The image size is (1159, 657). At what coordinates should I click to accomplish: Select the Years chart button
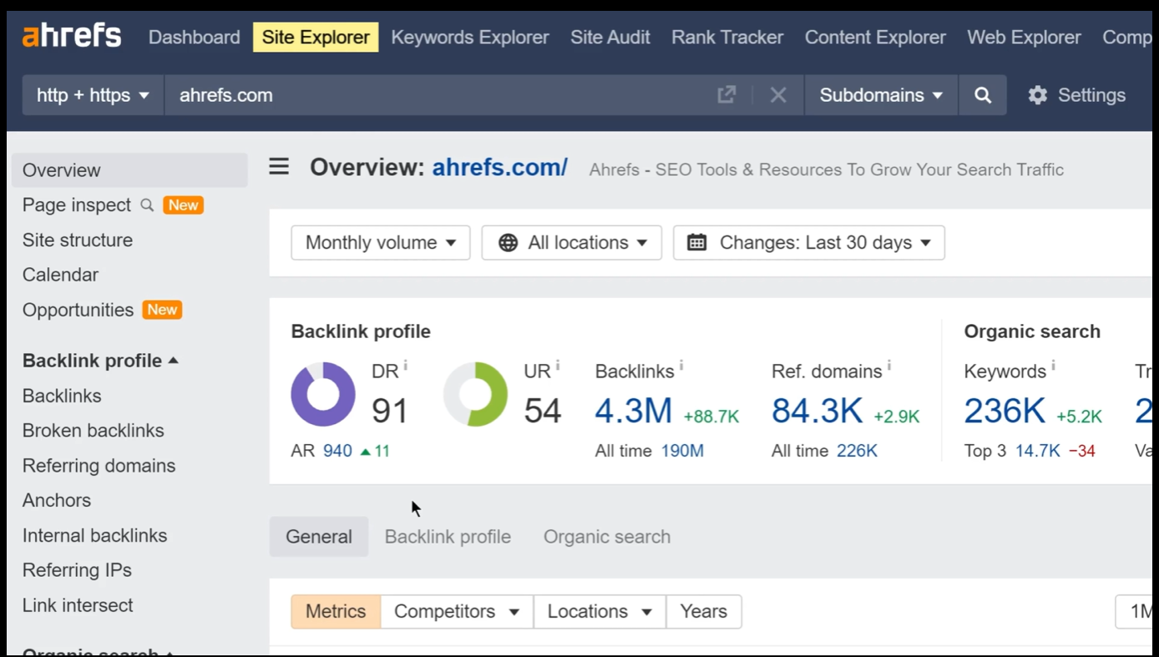704,612
